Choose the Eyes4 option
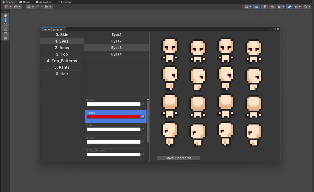The image size is (314, 192). tap(116, 54)
